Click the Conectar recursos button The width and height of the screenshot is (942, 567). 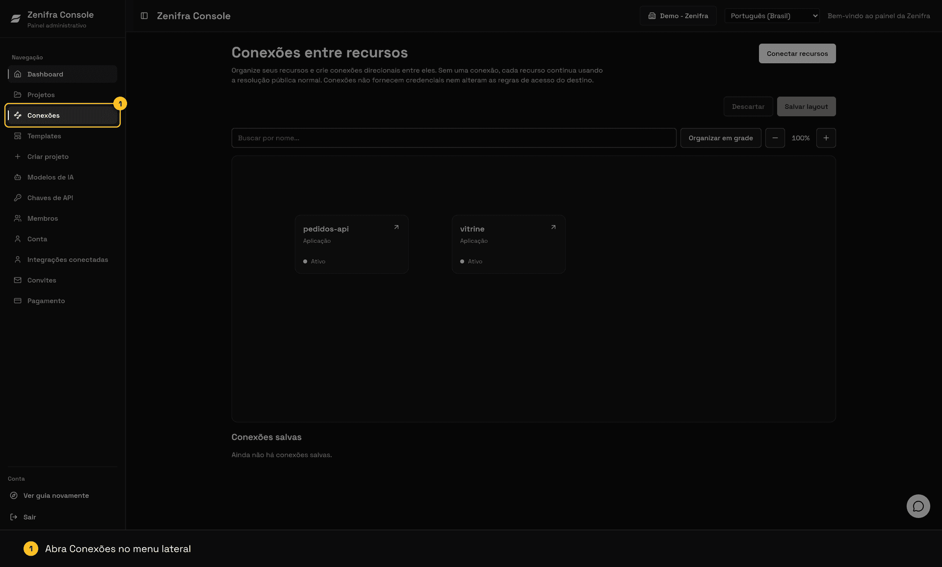797,53
